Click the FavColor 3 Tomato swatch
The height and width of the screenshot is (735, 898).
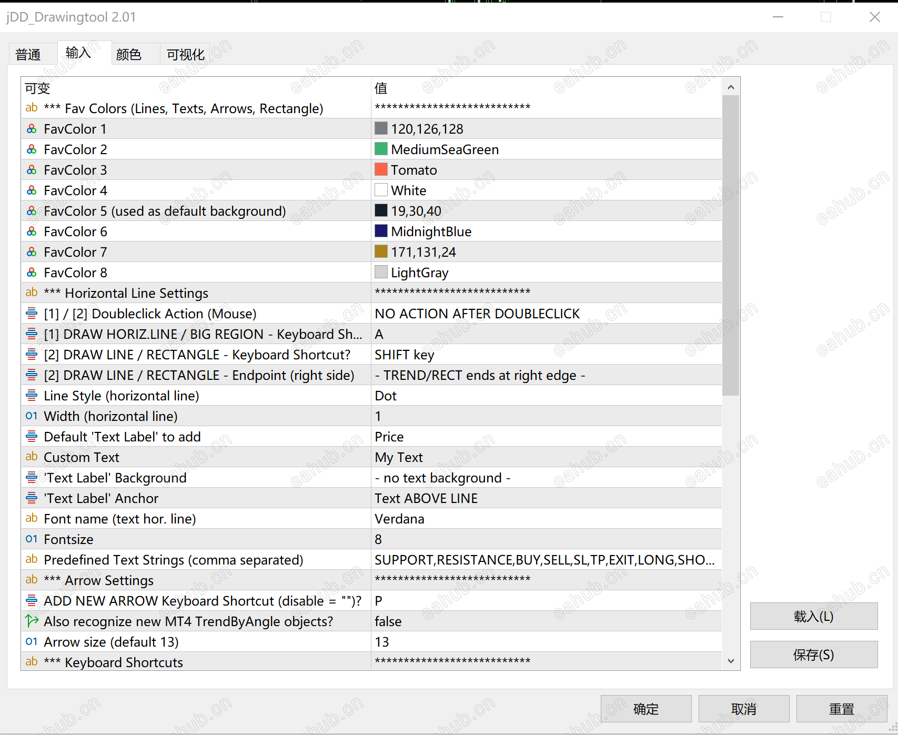coord(381,169)
